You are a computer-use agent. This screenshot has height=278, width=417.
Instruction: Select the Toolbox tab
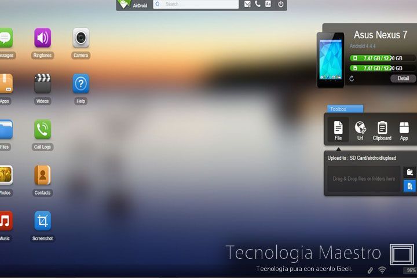345,109
